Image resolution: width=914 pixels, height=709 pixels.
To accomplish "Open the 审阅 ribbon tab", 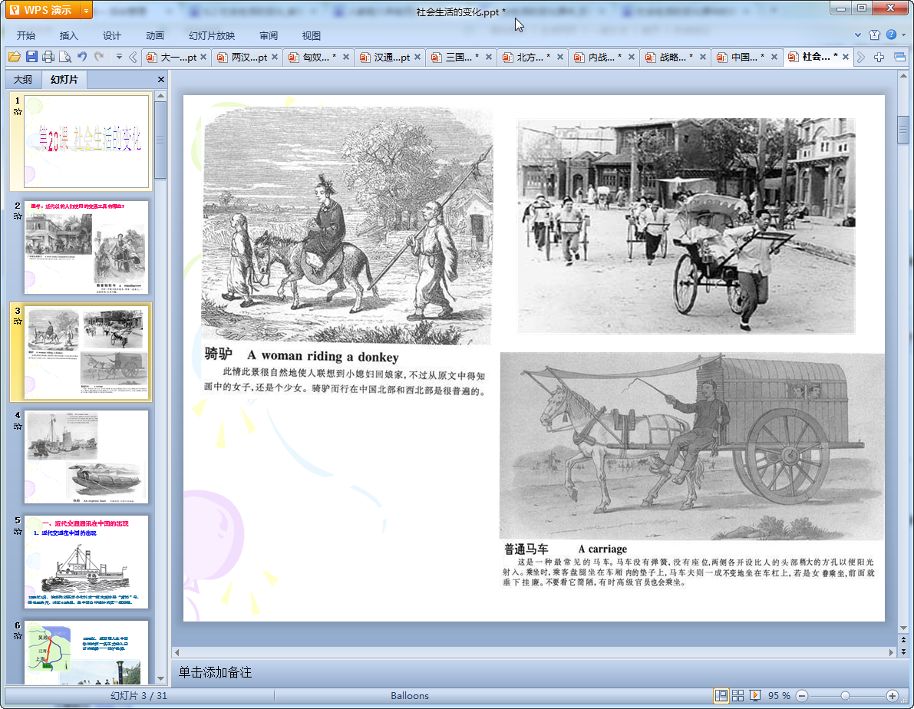I will tap(269, 35).
